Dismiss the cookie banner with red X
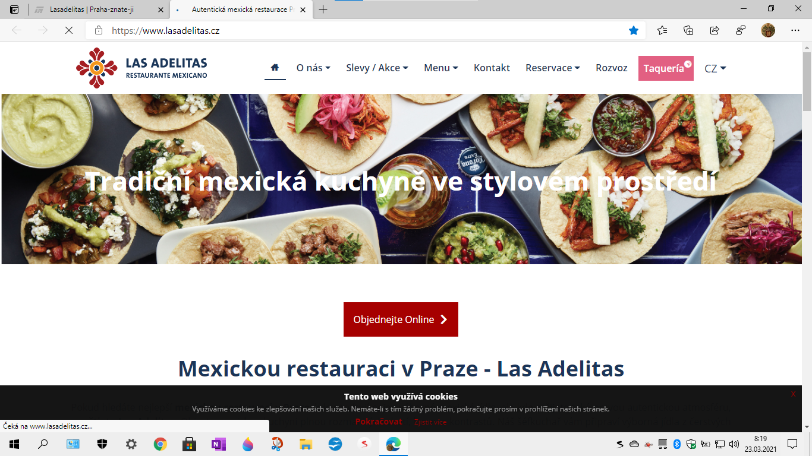This screenshot has width=812, height=456. (793, 394)
